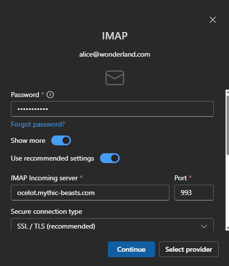Open the Password info tooltip icon
This screenshot has height=266, width=229.
click(50, 95)
